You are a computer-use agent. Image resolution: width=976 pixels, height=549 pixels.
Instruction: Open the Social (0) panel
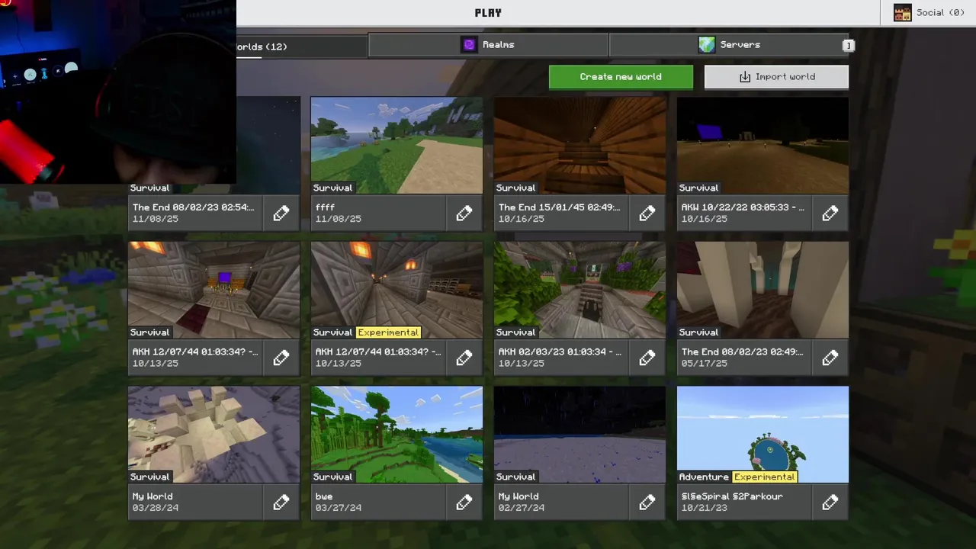(x=929, y=12)
